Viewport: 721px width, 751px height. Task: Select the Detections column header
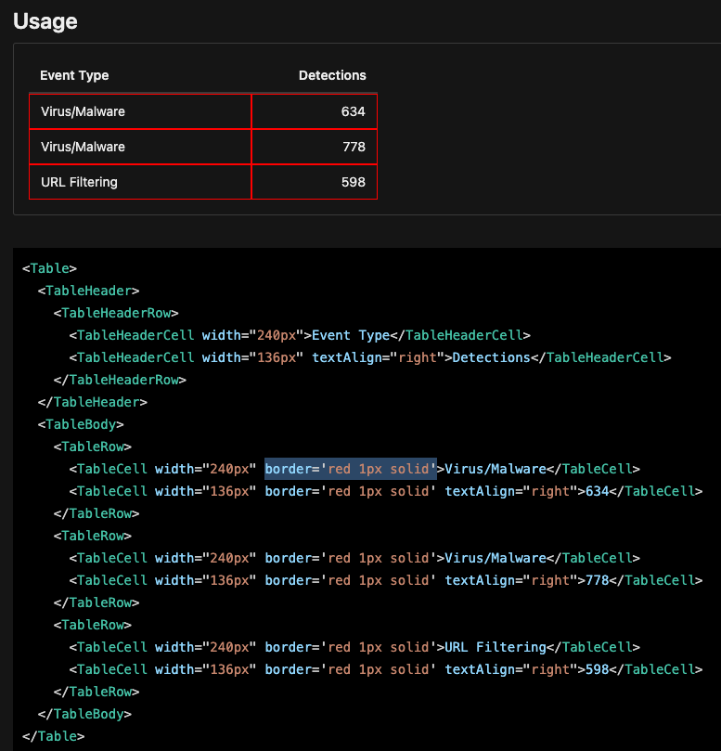click(x=332, y=75)
